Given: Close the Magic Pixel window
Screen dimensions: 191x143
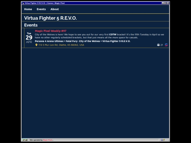Looking at the screenshot, I should click(x=168, y=3).
